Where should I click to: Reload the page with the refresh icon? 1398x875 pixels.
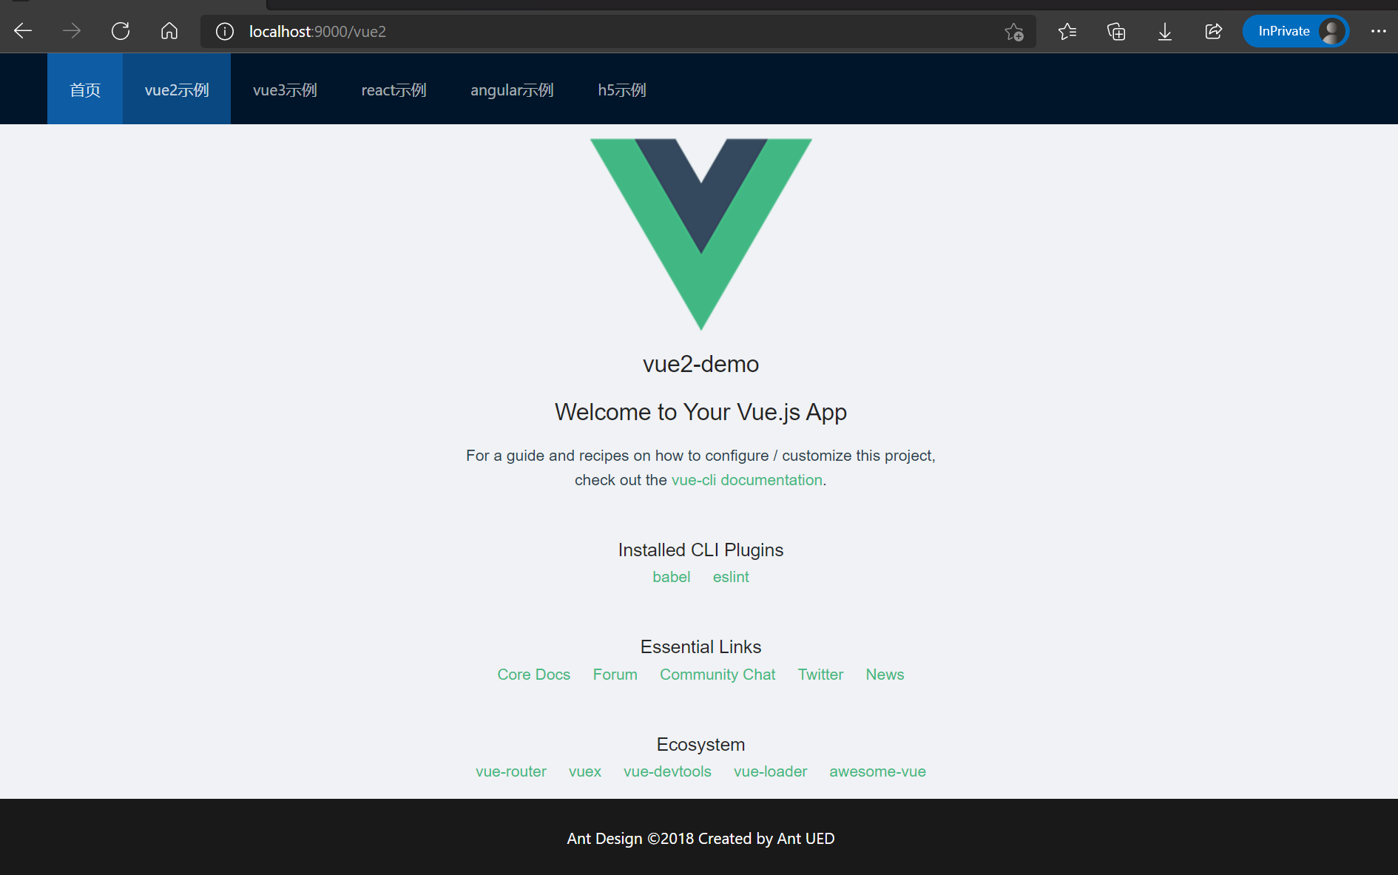[121, 31]
